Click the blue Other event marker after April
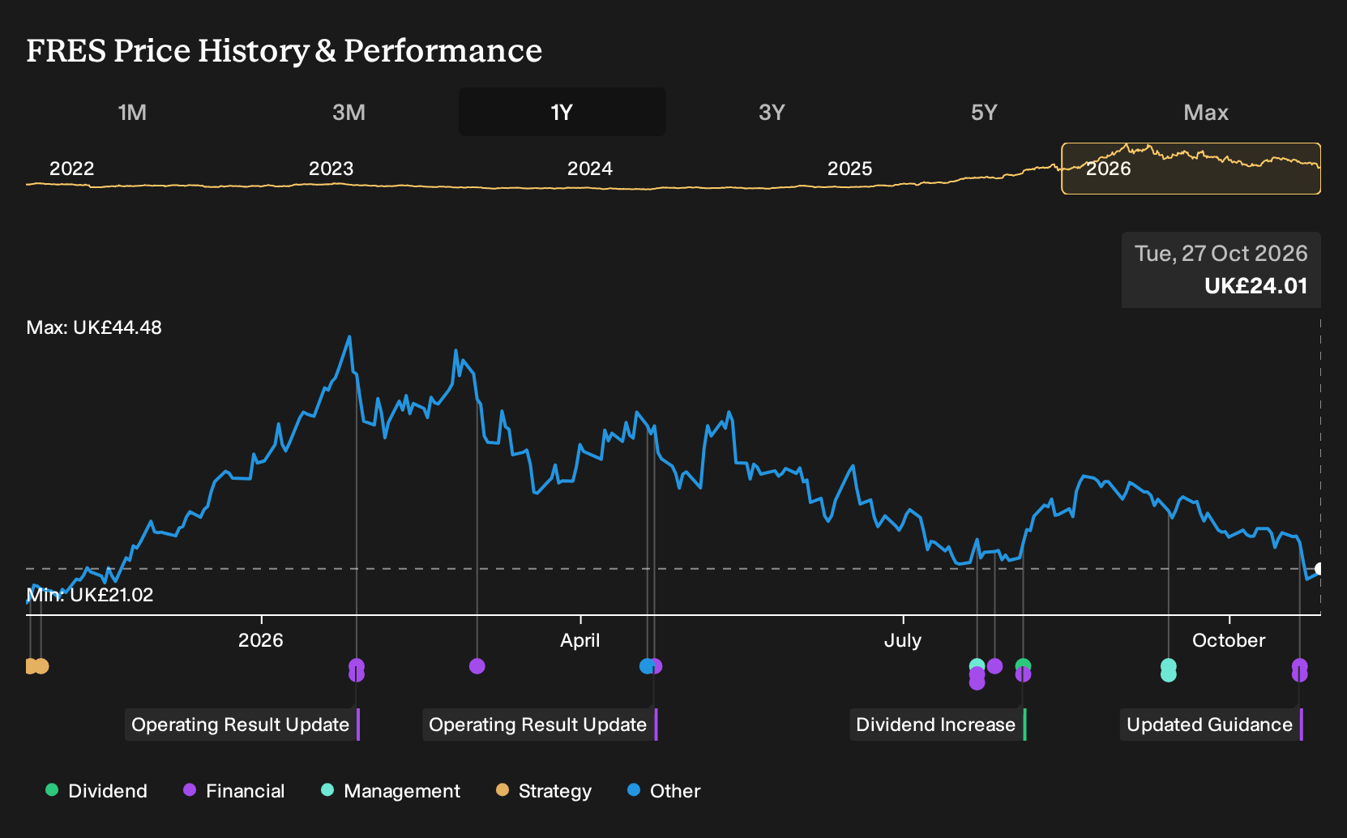 [647, 666]
